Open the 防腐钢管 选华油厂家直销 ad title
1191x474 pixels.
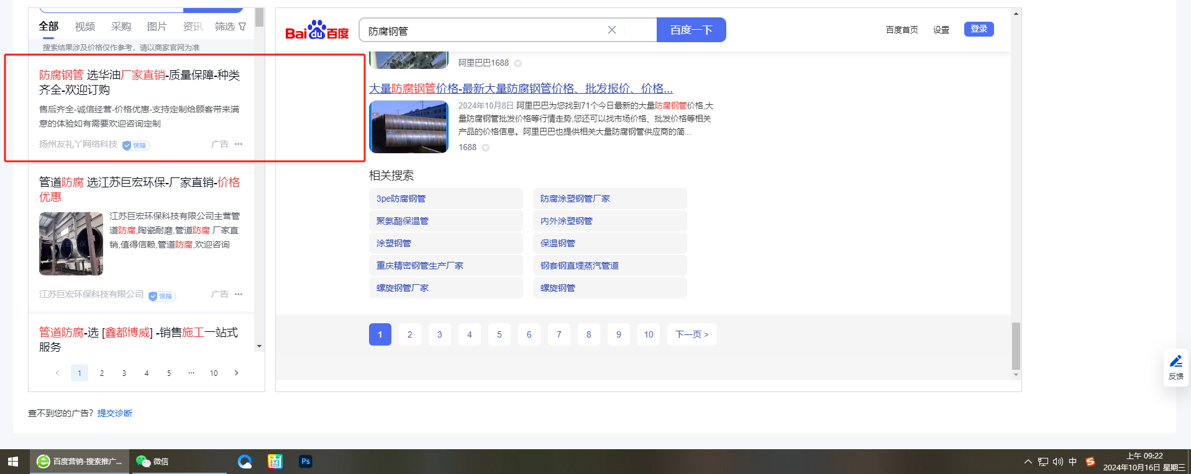coord(140,83)
